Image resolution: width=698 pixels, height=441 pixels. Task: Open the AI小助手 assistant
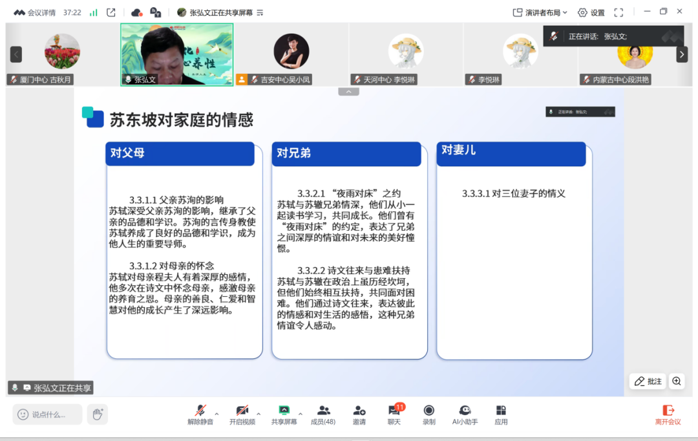click(465, 414)
